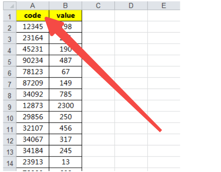Select the cell containing 87209
The image size is (221, 172).
33,83
